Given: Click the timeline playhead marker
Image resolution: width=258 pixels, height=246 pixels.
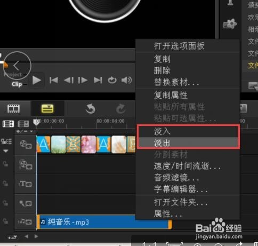Looking at the screenshot, I should click(x=36, y=122).
